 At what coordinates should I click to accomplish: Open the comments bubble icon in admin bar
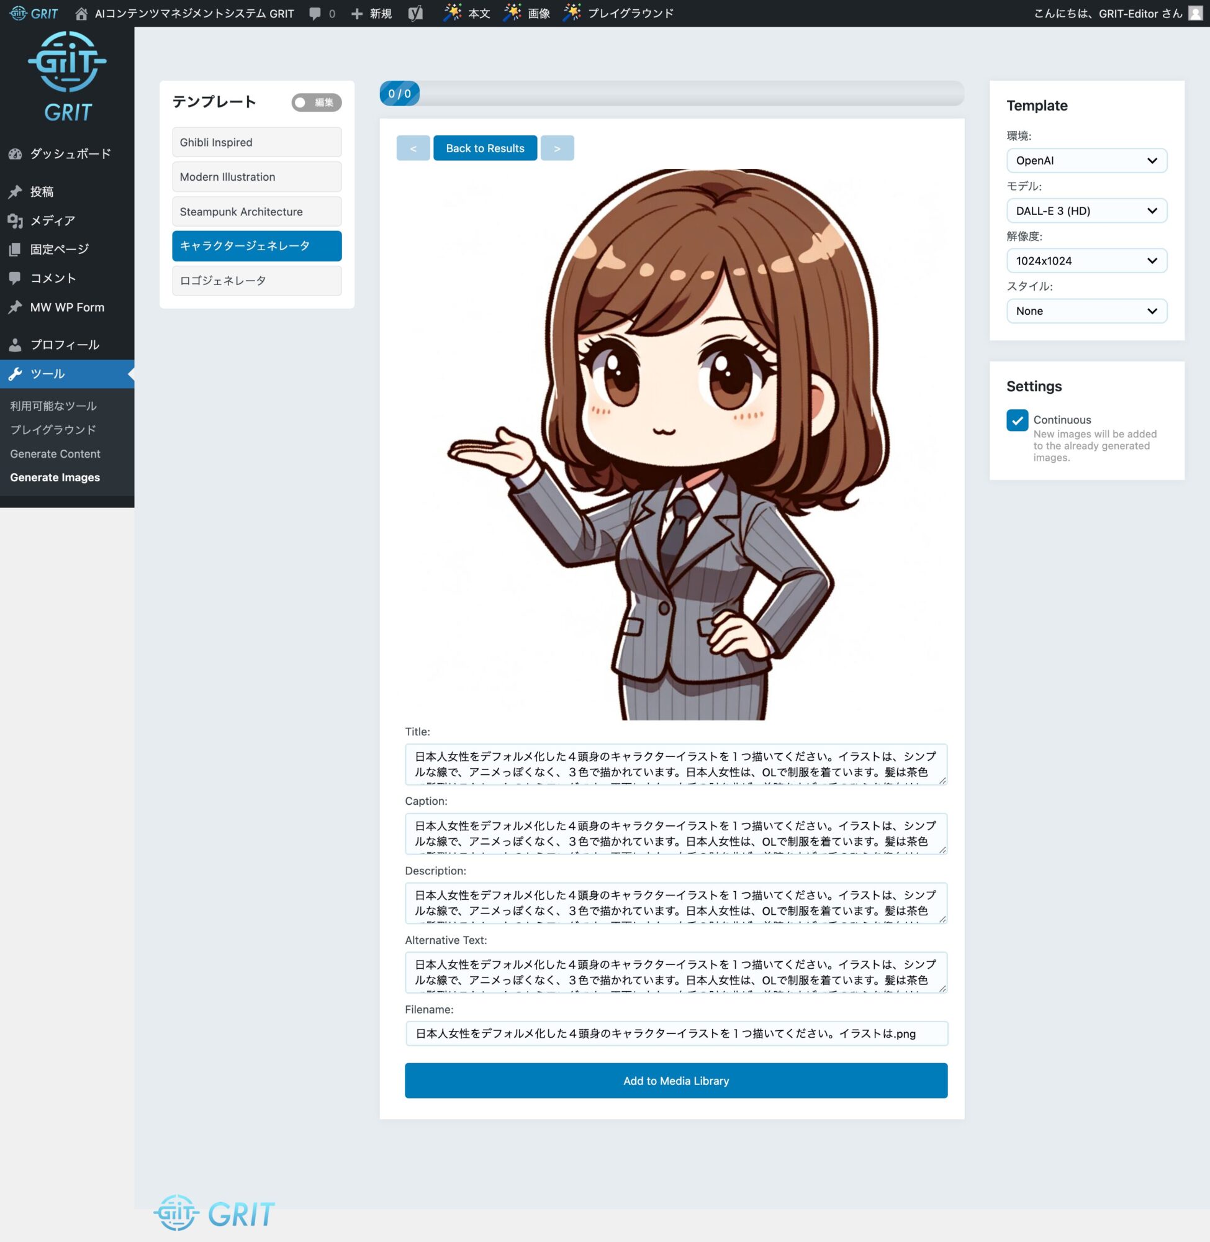315,13
